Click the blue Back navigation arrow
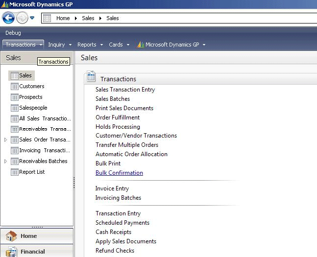The height and width of the screenshot is (257, 317). (x=8, y=18)
